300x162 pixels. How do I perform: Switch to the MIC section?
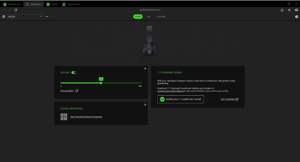149,17
